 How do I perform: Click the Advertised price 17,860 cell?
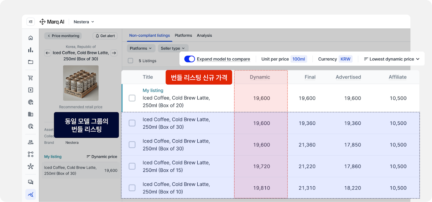[353, 166]
